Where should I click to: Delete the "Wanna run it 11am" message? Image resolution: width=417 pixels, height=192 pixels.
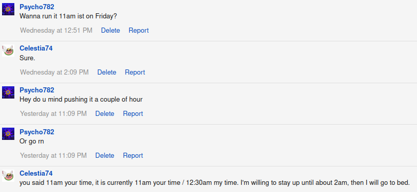click(110, 31)
